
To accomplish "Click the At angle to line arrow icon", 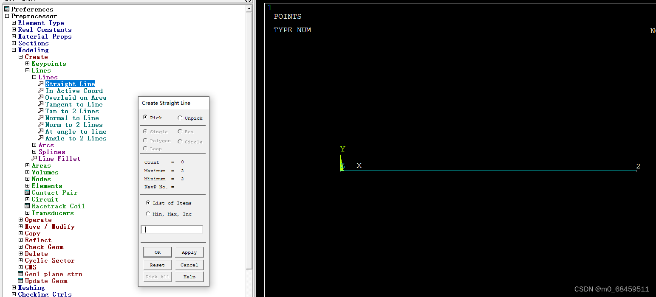I will tap(41, 132).
